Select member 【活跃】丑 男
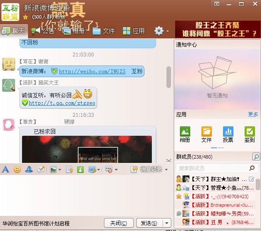 (x=215, y=222)
